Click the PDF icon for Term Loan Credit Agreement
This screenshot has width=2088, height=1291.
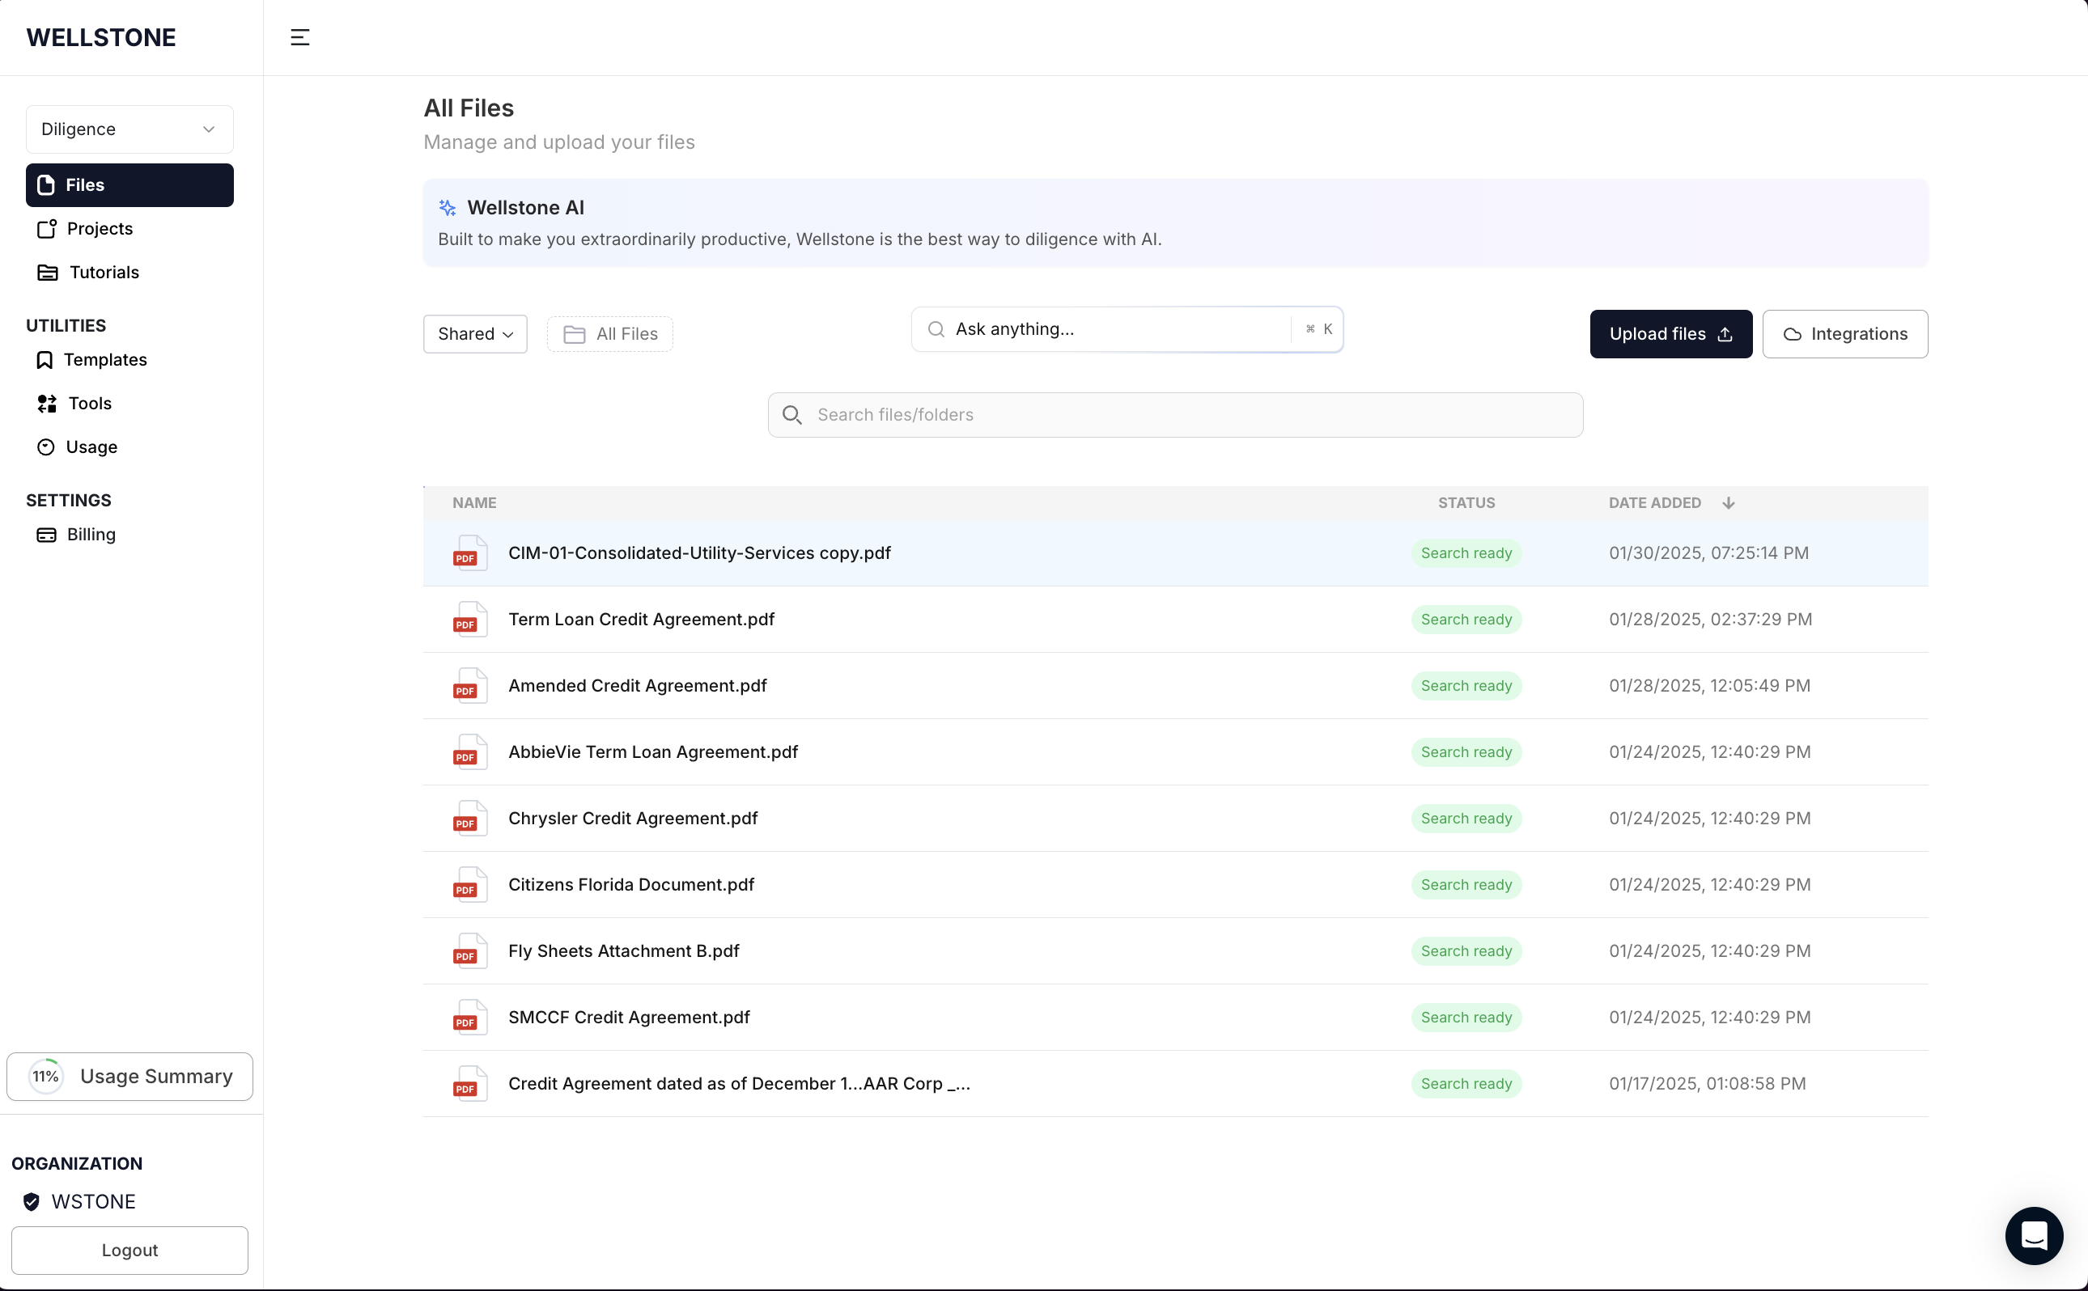tap(469, 620)
